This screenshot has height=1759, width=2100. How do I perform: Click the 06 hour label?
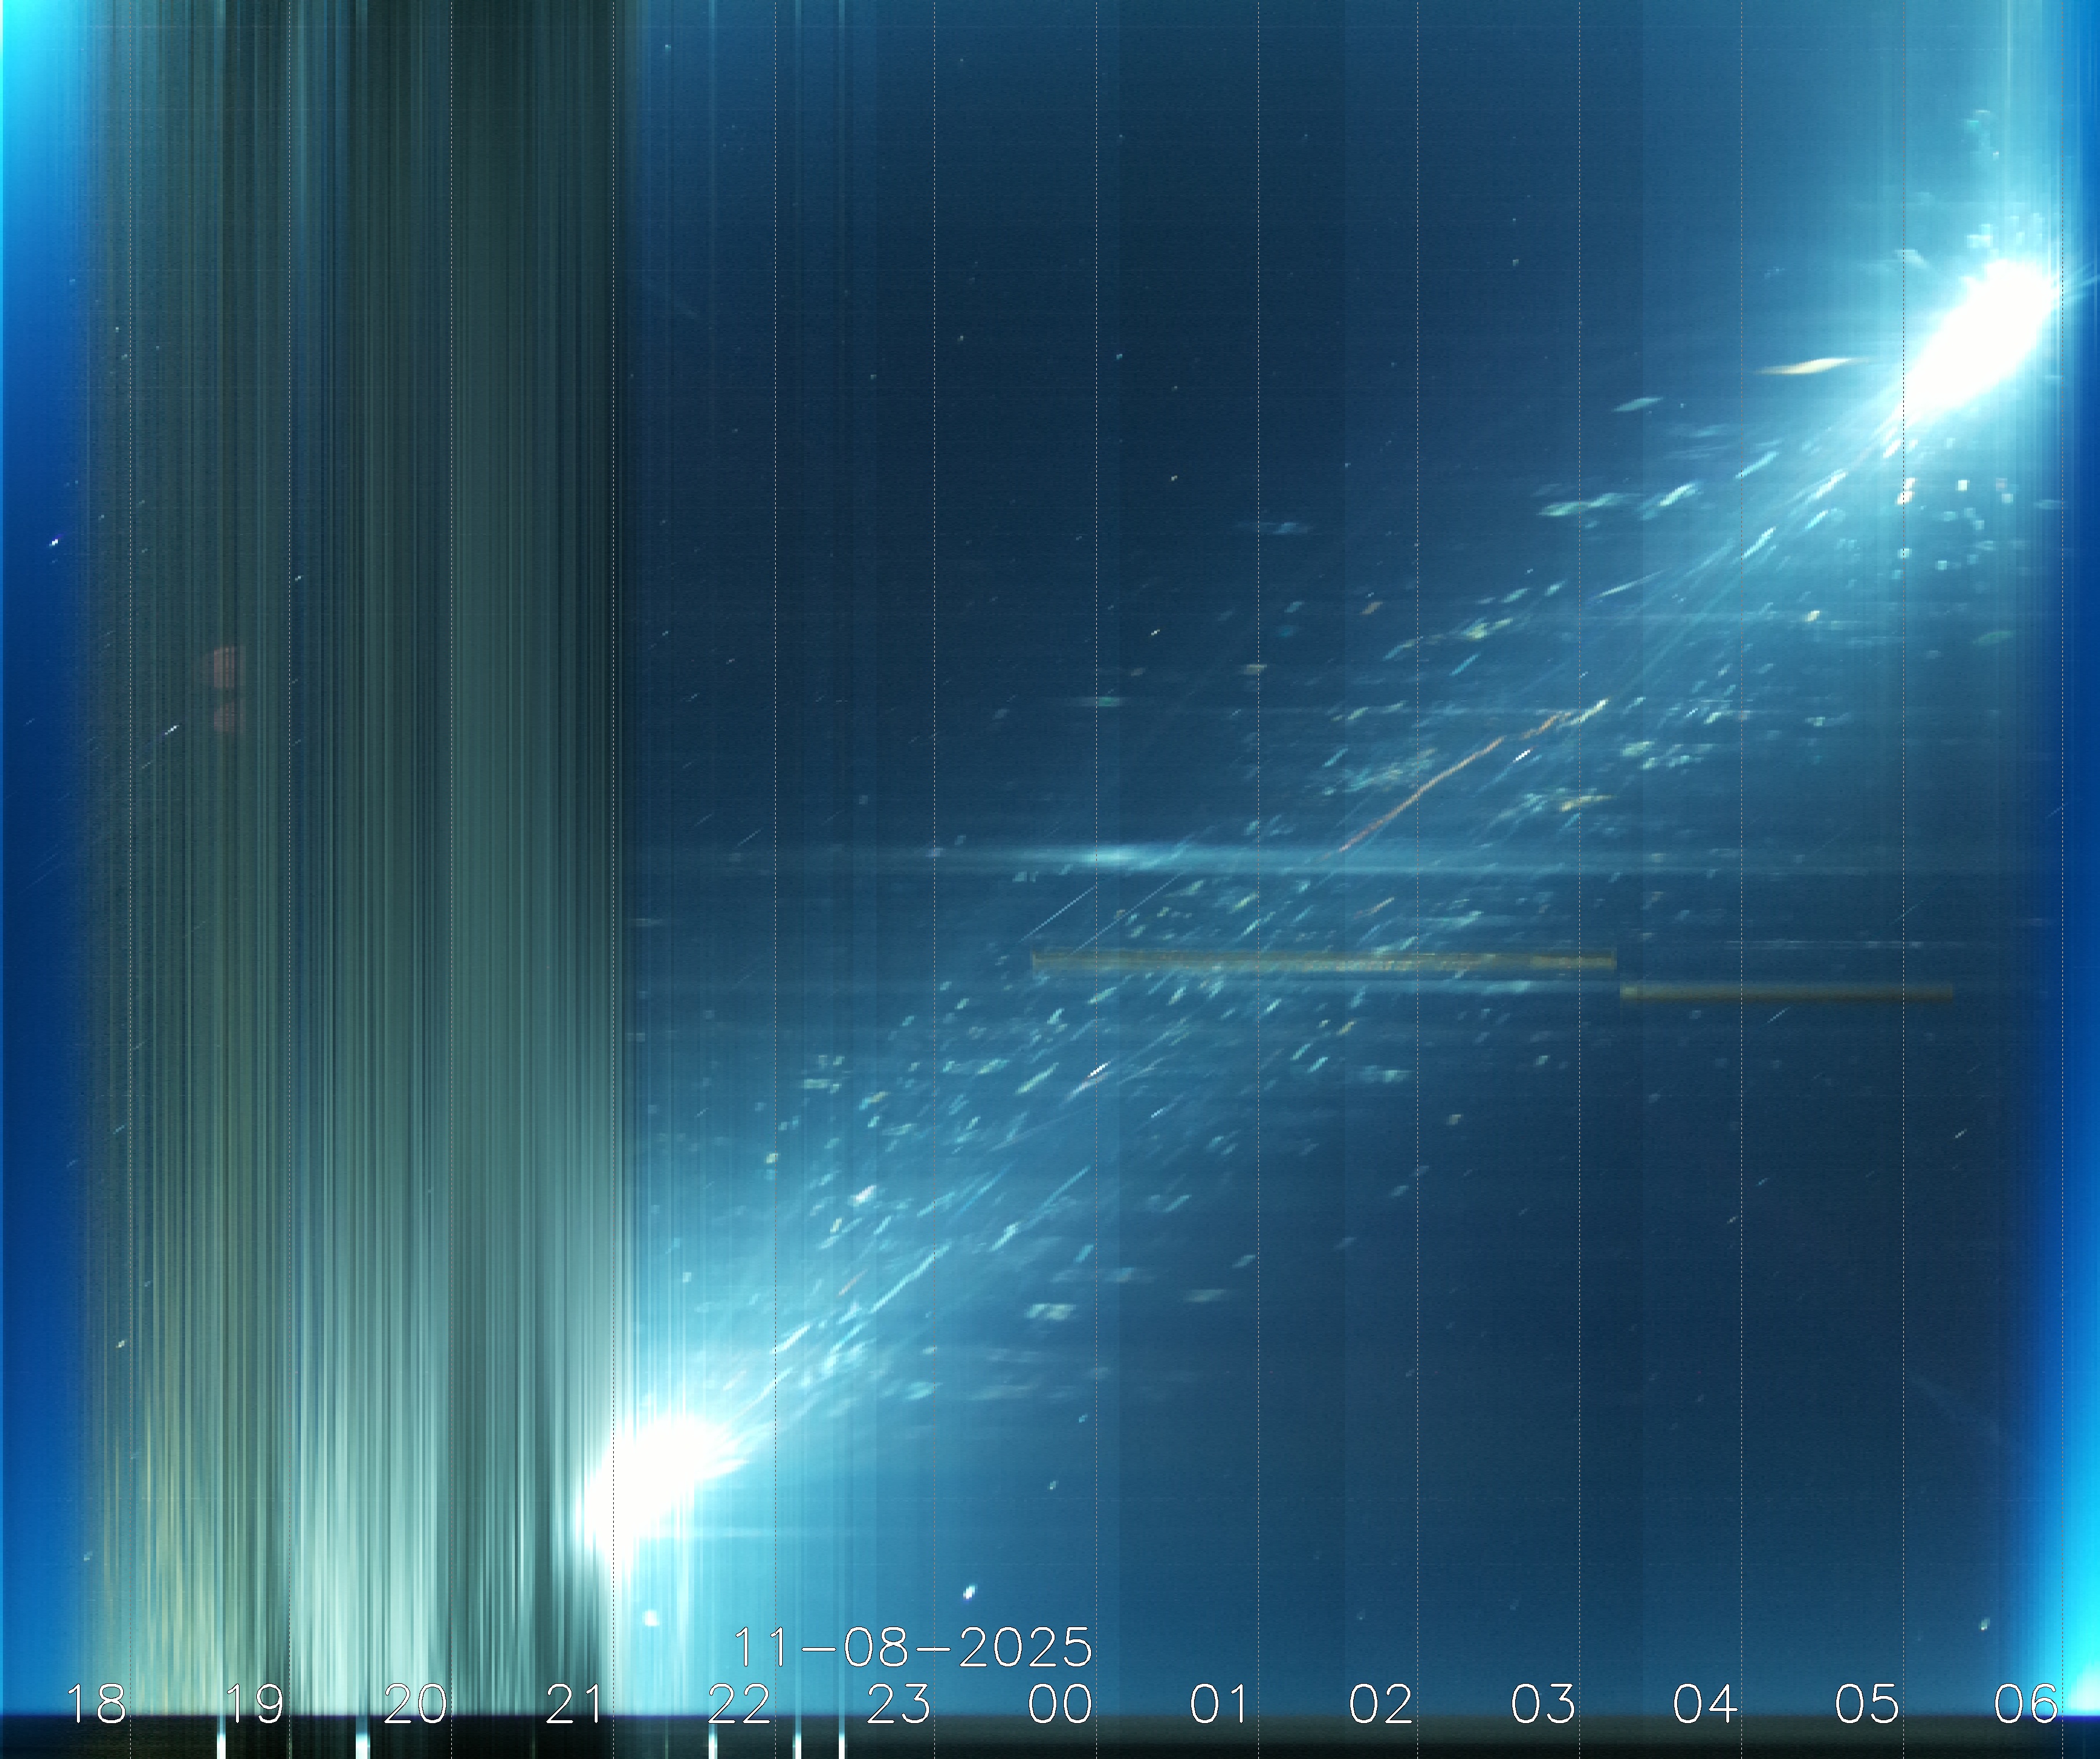pos(2026,1703)
